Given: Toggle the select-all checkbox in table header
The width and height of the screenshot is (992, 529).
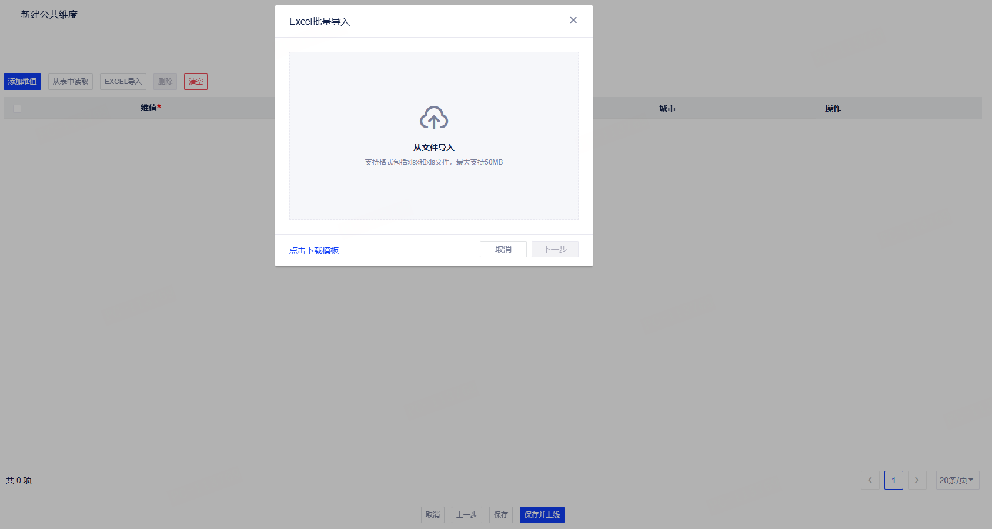Looking at the screenshot, I should [17, 109].
